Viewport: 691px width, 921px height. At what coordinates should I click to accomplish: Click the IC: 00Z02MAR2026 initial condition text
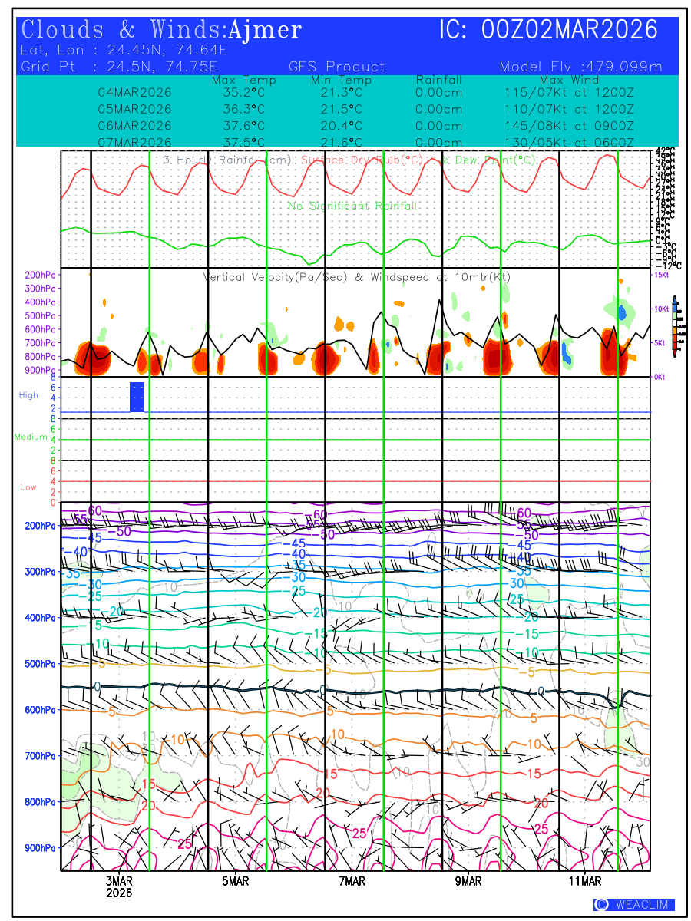548,31
